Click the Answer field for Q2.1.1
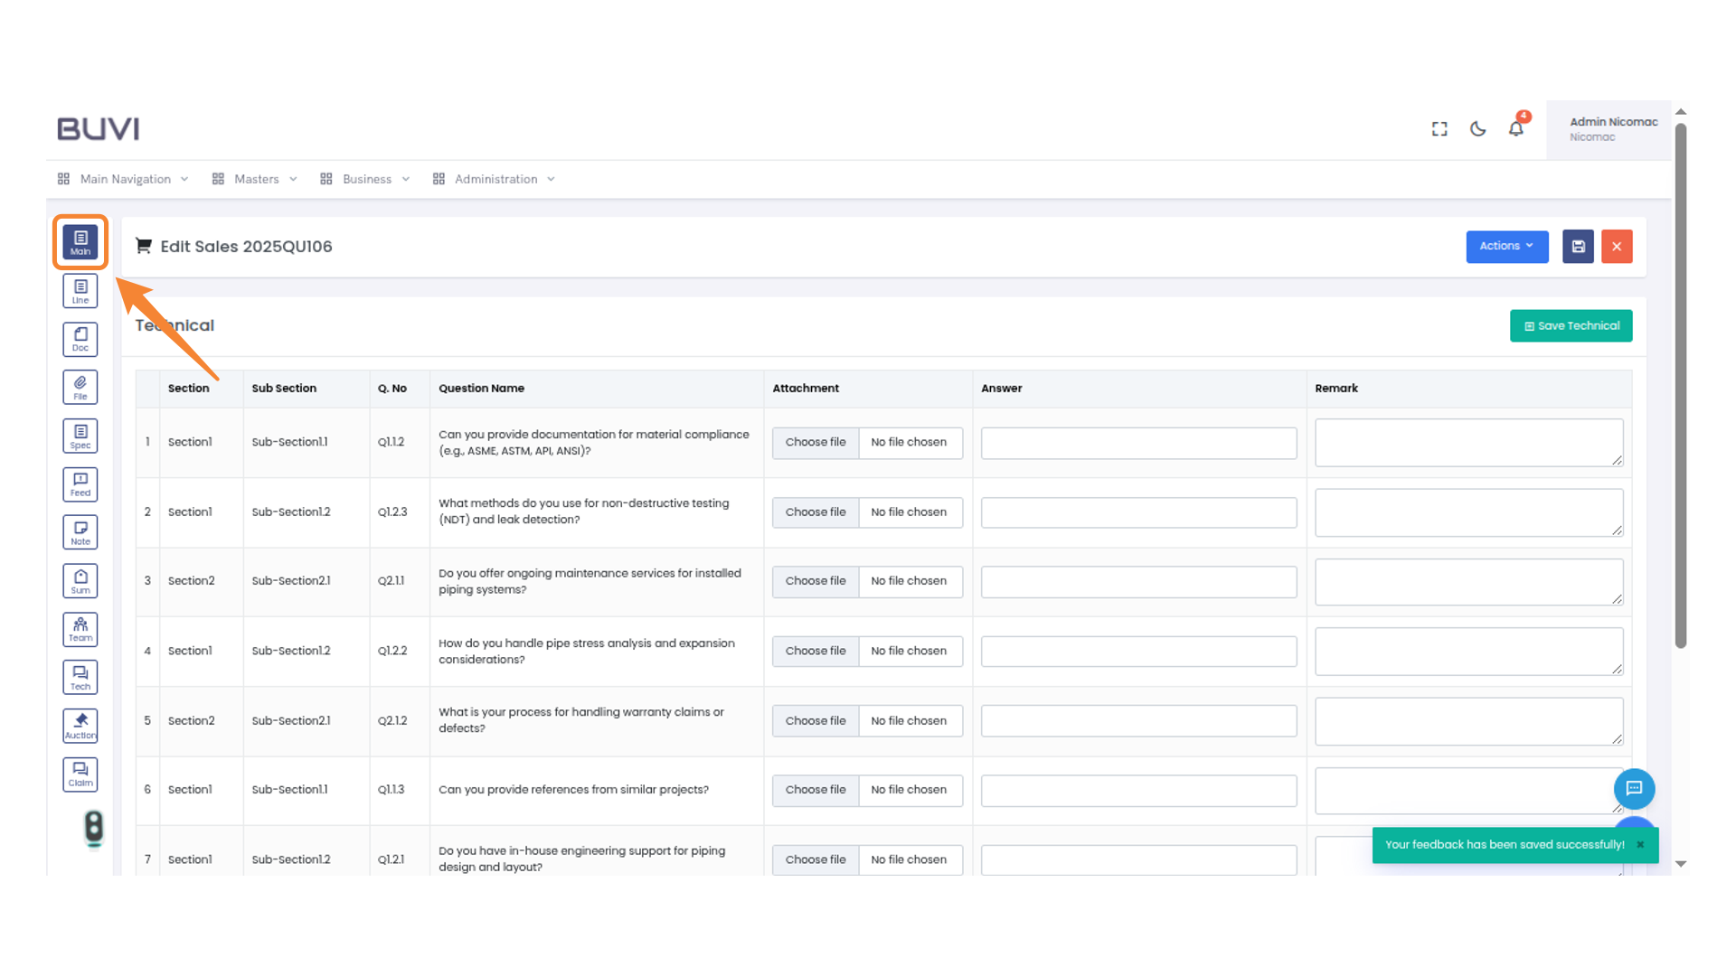The height and width of the screenshot is (976, 1736). 1138,582
